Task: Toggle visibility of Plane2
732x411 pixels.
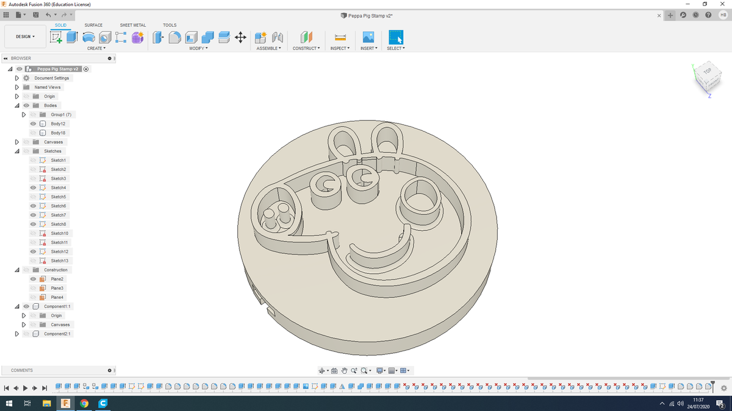Action: [x=34, y=279]
